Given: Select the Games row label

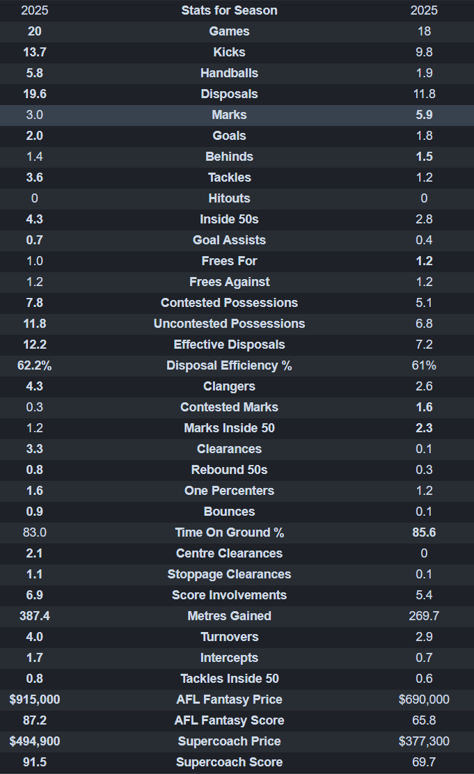Looking at the screenshot, I should 229,31.
